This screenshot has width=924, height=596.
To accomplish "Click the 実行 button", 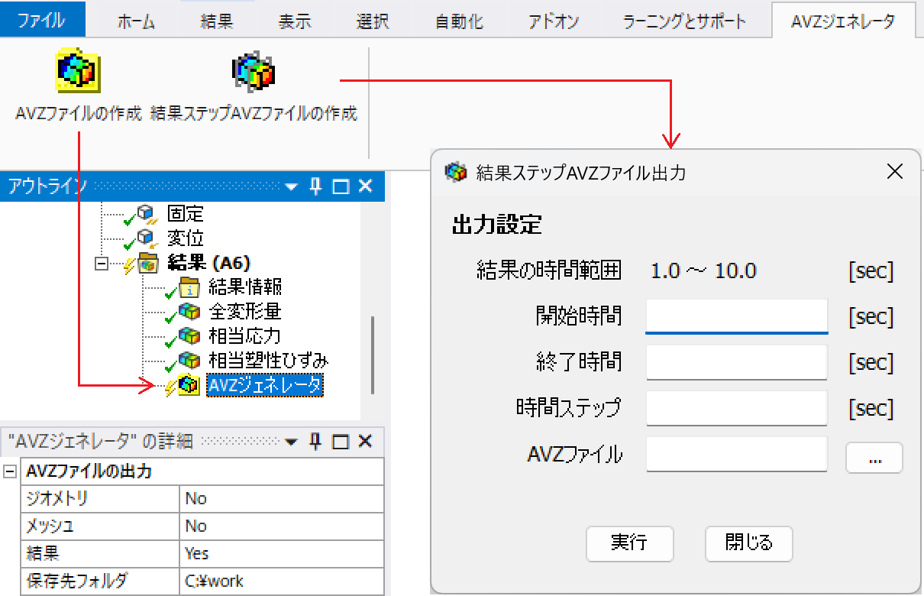I will [x=630, y=543].
